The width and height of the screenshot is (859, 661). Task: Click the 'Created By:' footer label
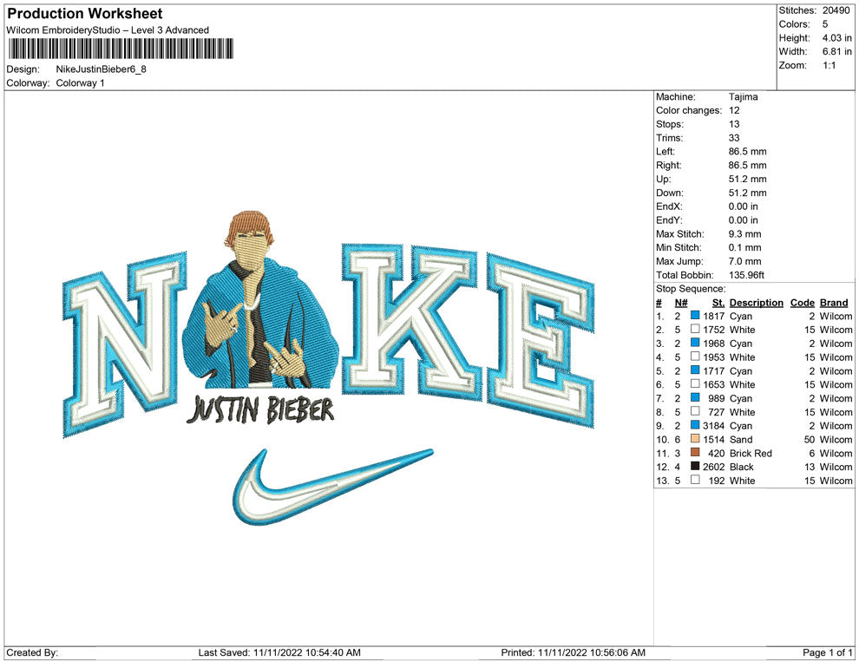pos(32,652)
